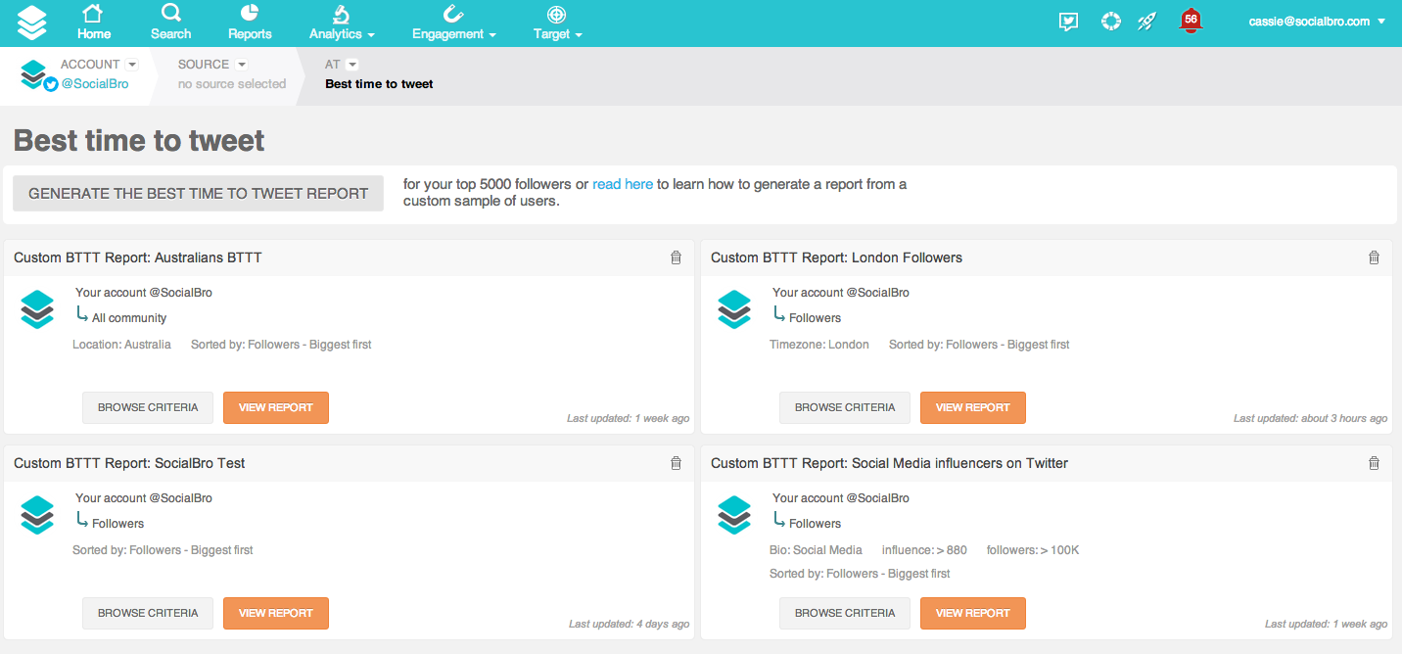This screenshot has height=654, width=1402.
Task: Click SocialBro logo in Social Media influencers card
Action: (734, 515)
